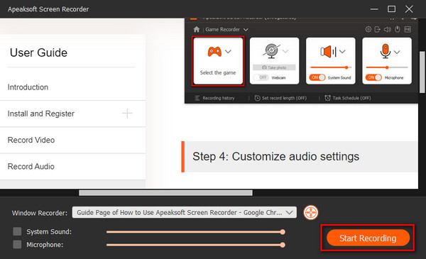Viewport: 426px width, 259px height.
Task: Expand the Game Recorder mode dropdown
Action: pyautogui.click(x=246, y=29)
